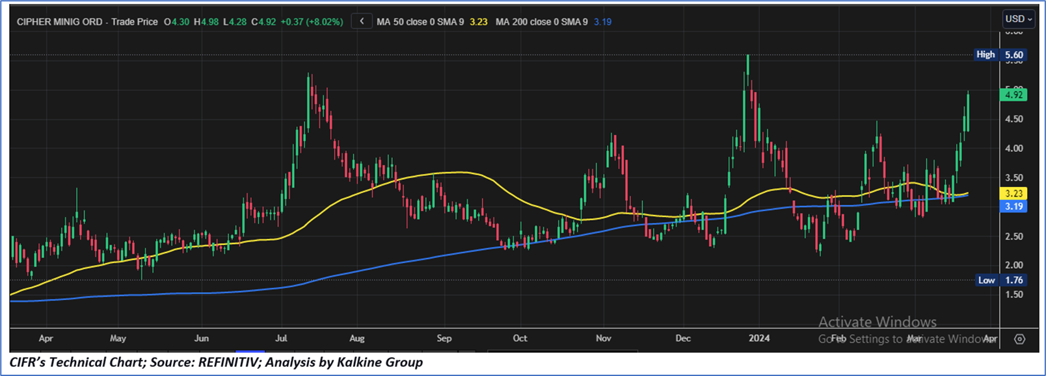Click the 2.50 price axis label
1046x376 pixels.
pos(1014,236)
